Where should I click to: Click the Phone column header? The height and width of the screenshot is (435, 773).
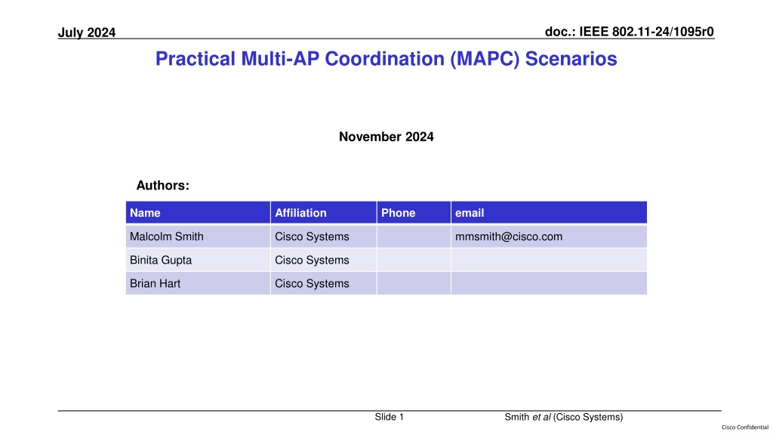(x=414, y=212)
